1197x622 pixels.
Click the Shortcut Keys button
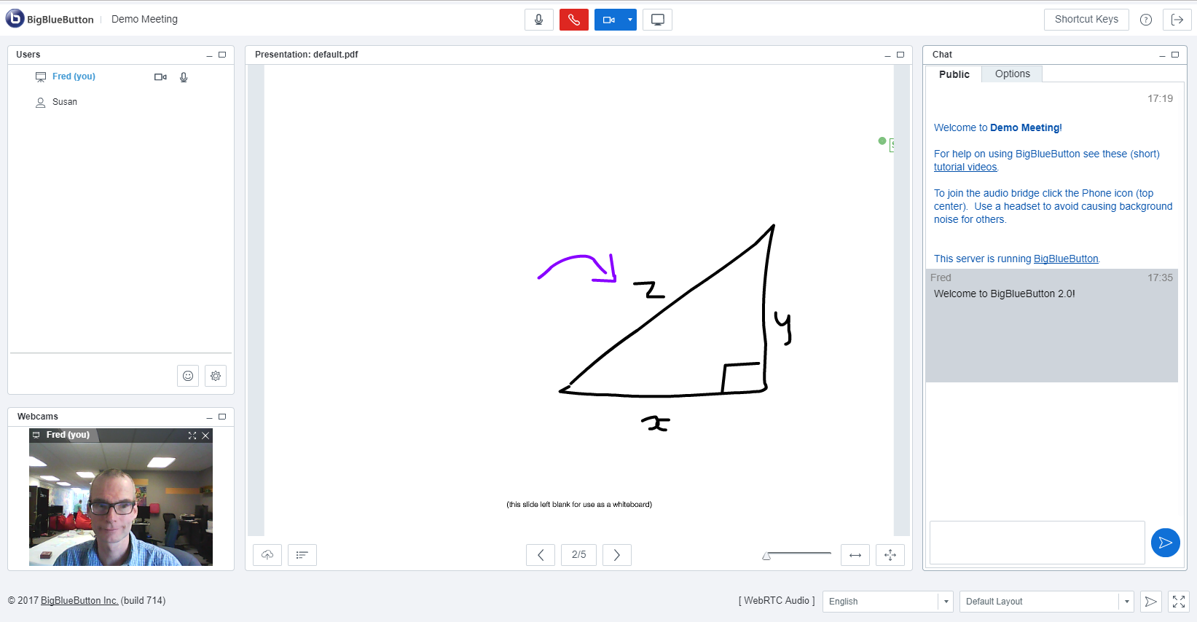click(x=1086, y=20)
